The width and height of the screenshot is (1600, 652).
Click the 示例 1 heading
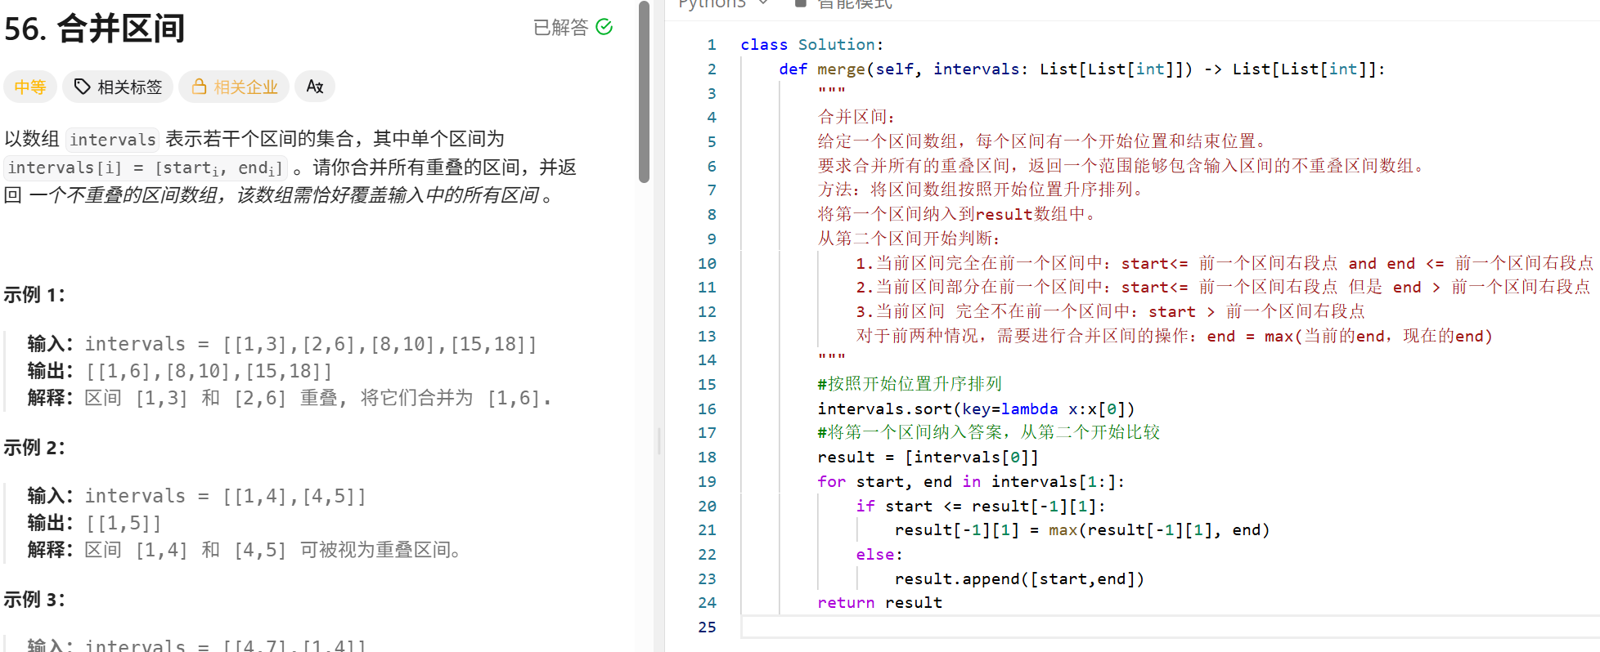pyautogui.click(x=34, y=295)
